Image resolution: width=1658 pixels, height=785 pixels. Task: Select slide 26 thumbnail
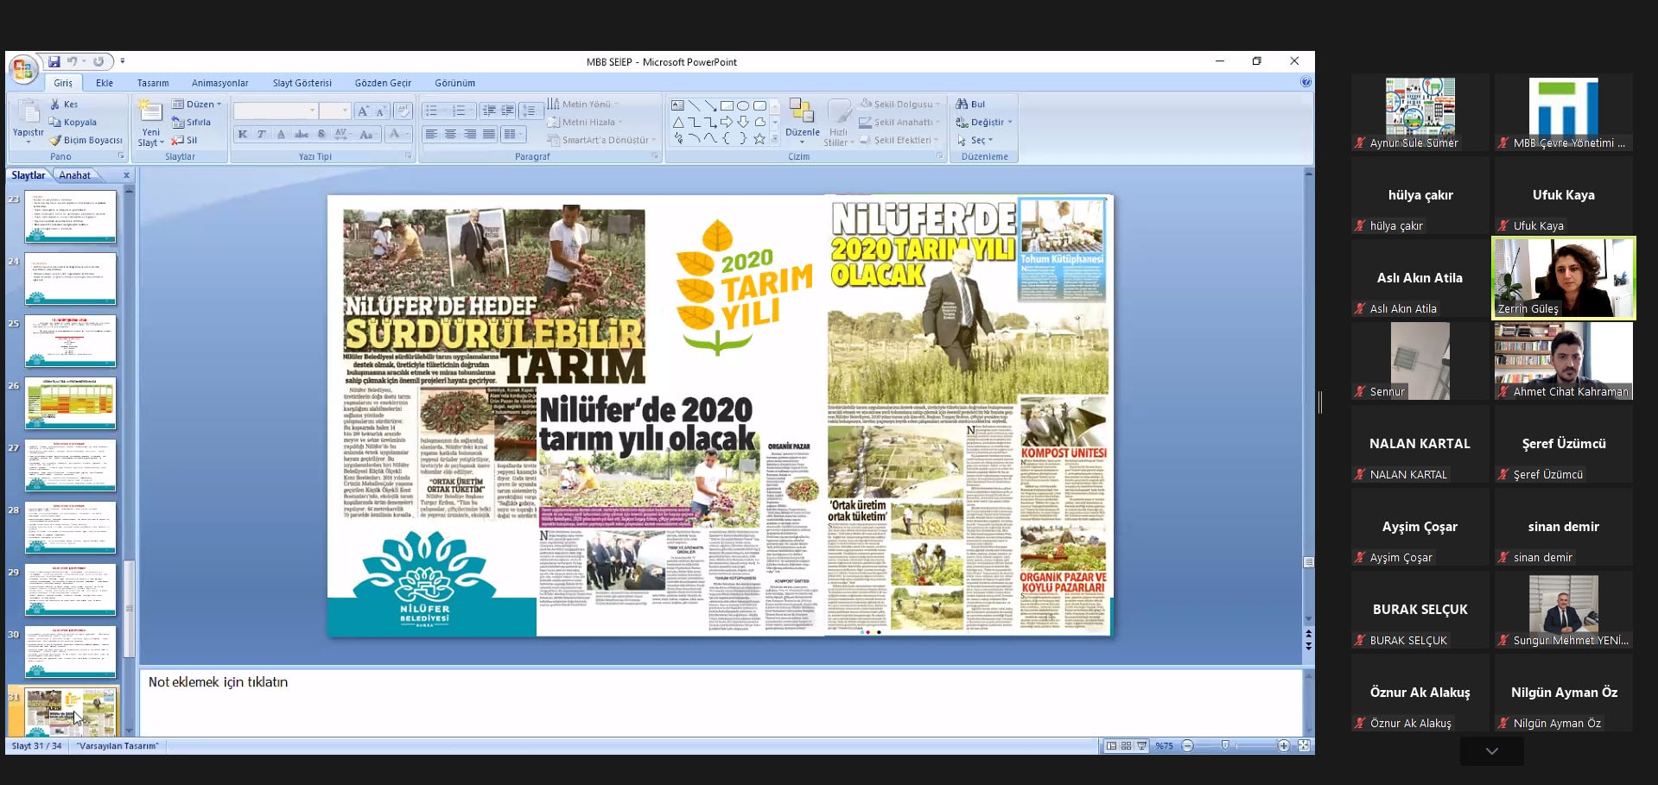pyautogui.click(x=71, y=402)
